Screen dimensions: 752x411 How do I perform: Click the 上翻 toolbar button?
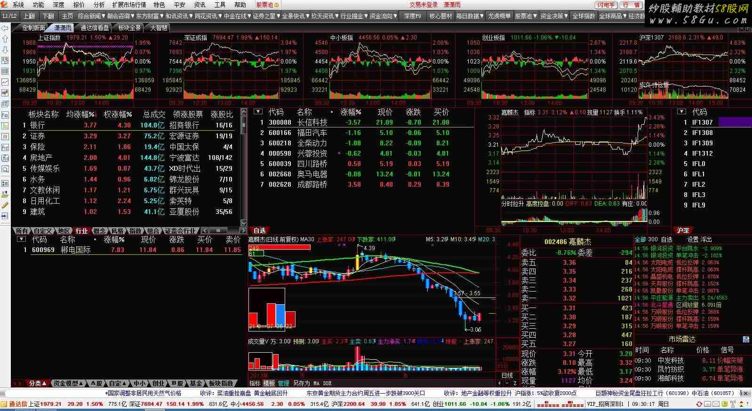pyautogui.click(x=29, y=16)
